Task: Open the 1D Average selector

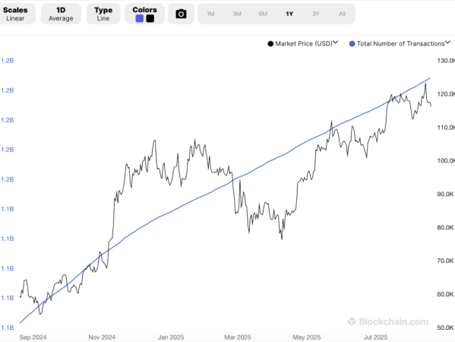Action: 61,14
